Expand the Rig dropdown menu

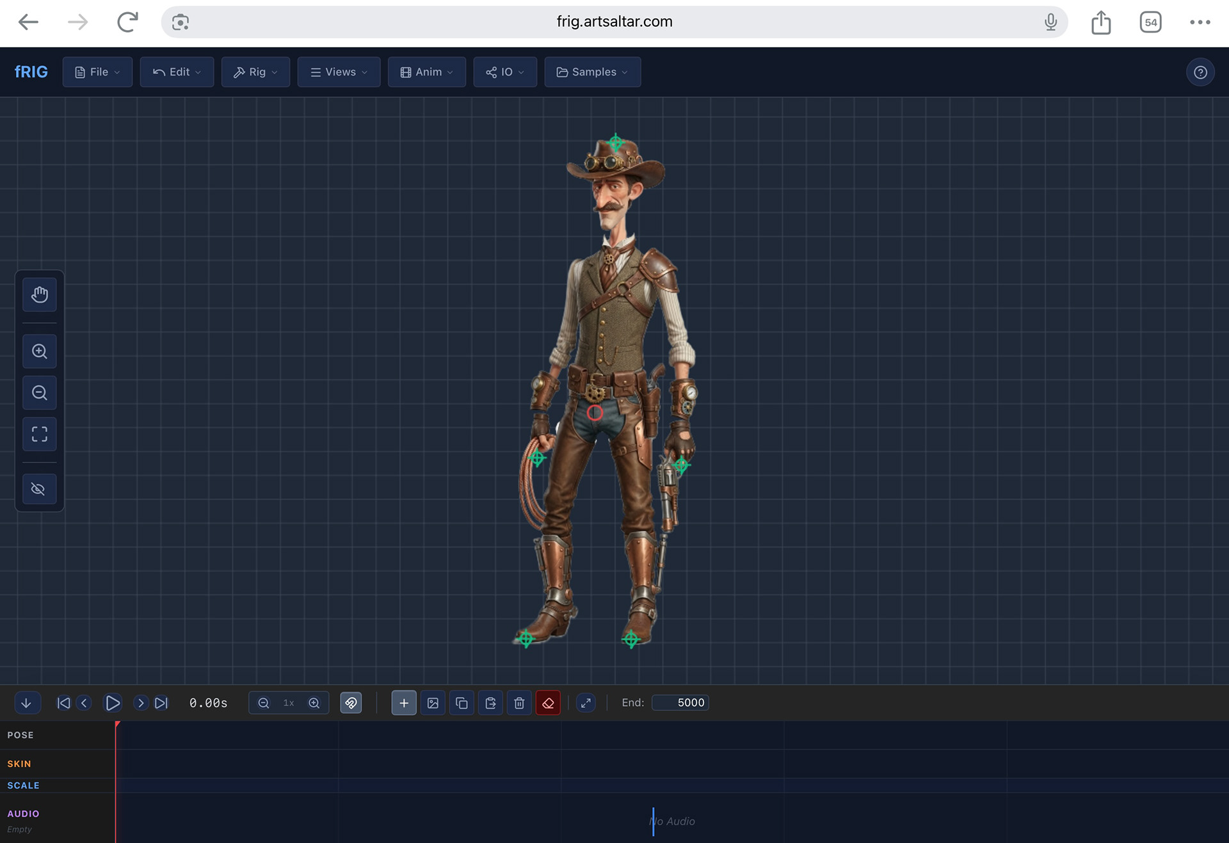[x=255, y=72]
